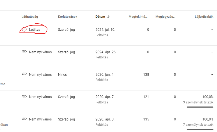Click the Nincs restriction for 2020. jún. 4.
Viewport: 217px width, 132px height.
point(62,74)
